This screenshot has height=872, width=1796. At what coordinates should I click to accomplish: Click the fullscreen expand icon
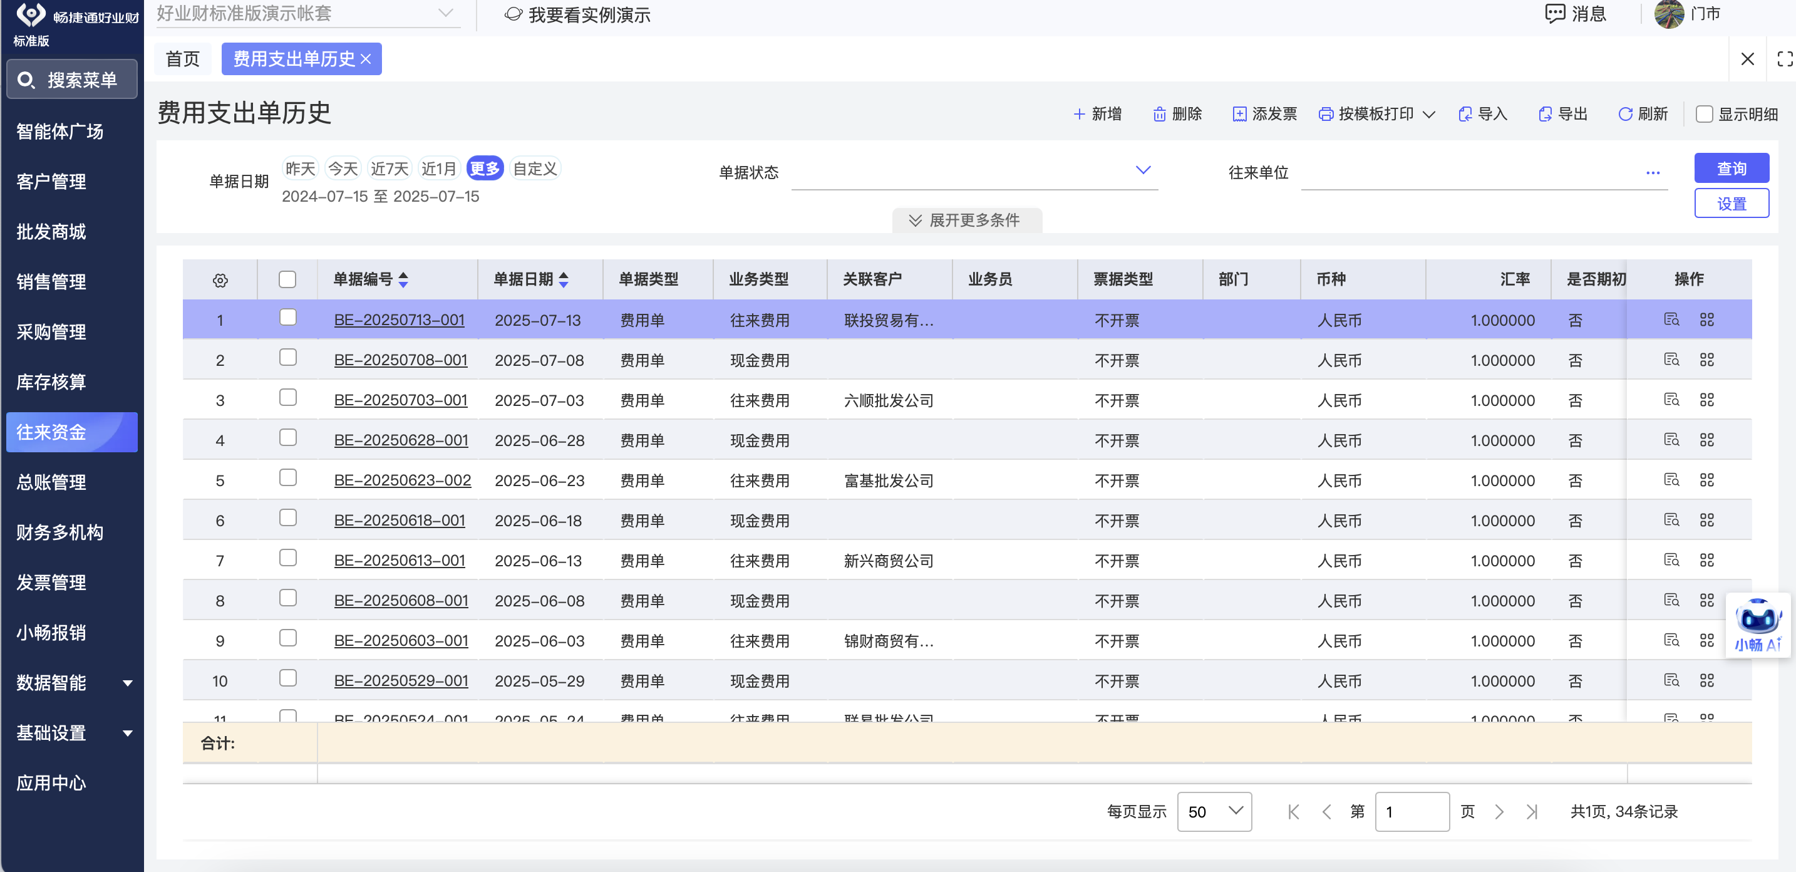[x=1784, y=60]
